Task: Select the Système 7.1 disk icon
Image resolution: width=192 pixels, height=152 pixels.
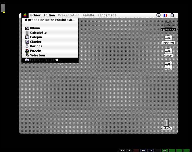Action: click(168, 25)
